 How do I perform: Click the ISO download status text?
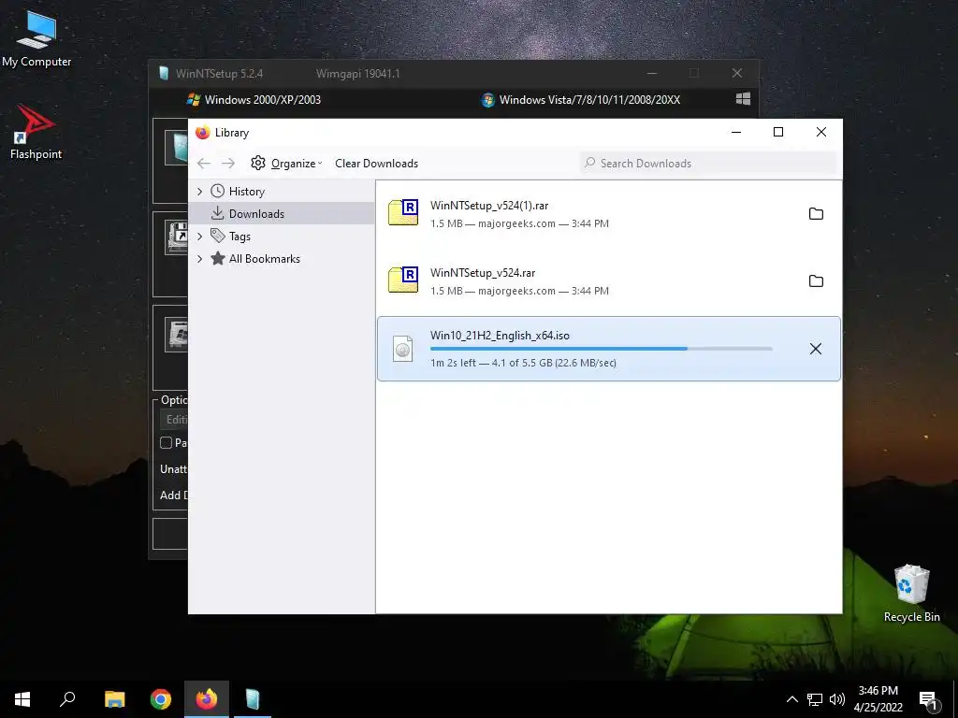(x=523, y=363)
